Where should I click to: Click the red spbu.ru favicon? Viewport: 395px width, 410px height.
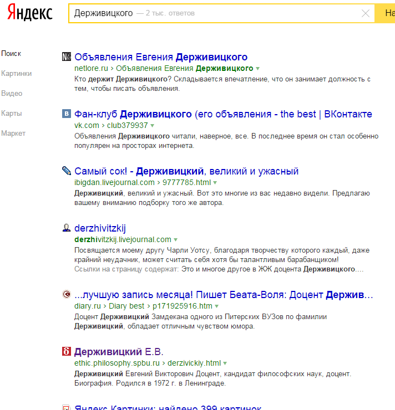pos(67,351)
